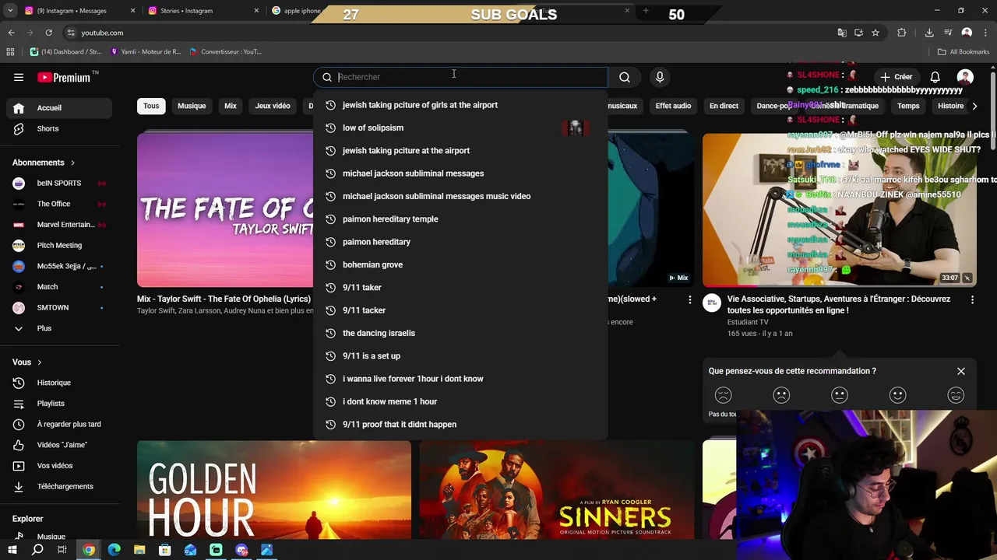Expand the Vous section
This screenshot has height=560, width=997.
(x=27, y=362)
